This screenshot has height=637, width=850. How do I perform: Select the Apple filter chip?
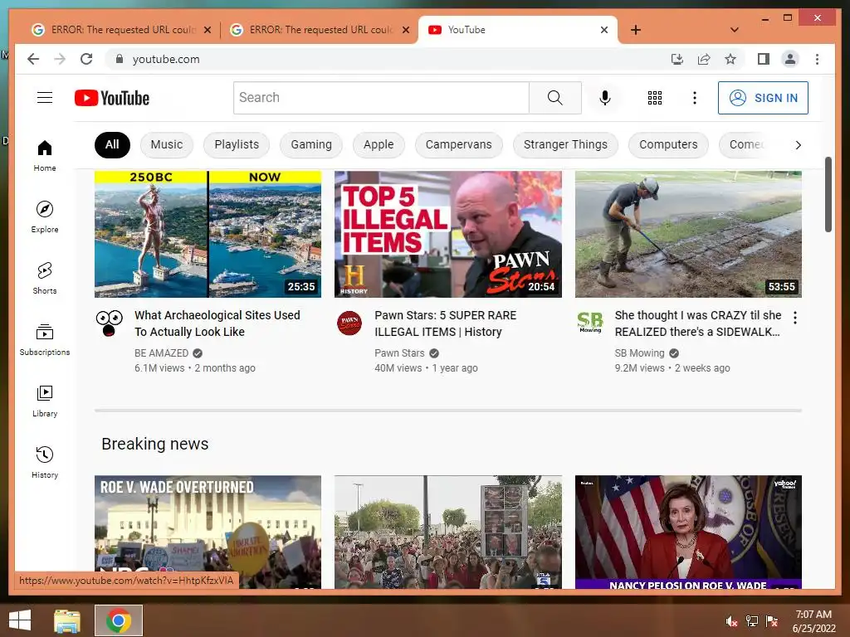click(x=379, y=144)
